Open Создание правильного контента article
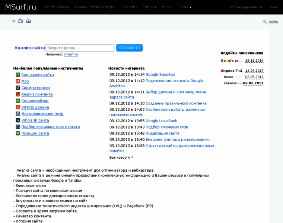This screenshot has width=283, height=223. 176,103
